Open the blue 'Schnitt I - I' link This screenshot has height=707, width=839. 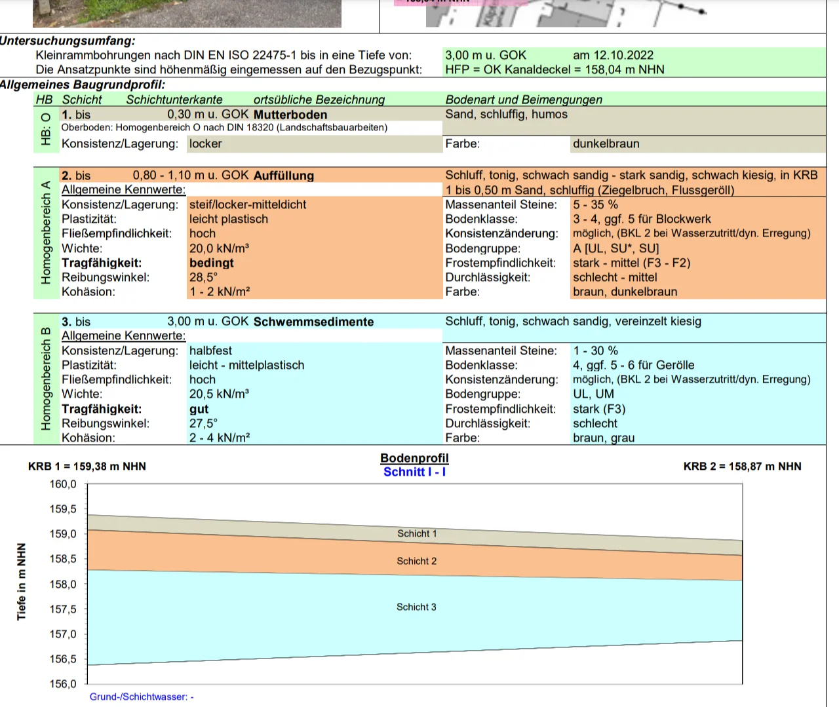(x=414, y=472)
